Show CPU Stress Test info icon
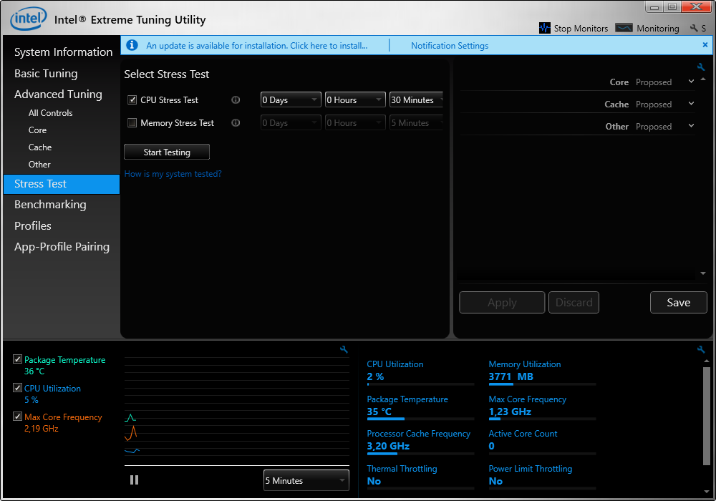716x501 pixels. tap(236, 100)
